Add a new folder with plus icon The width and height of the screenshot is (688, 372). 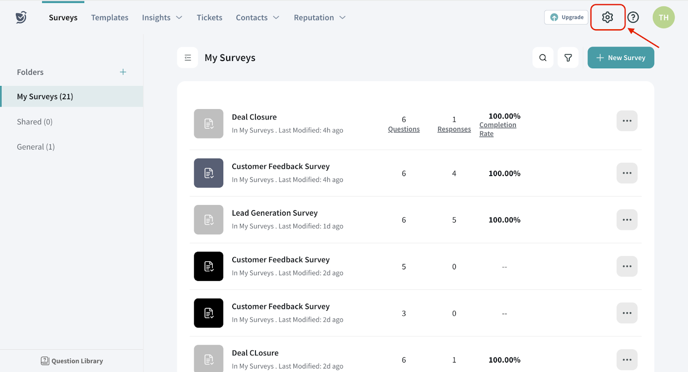point(123,72)
